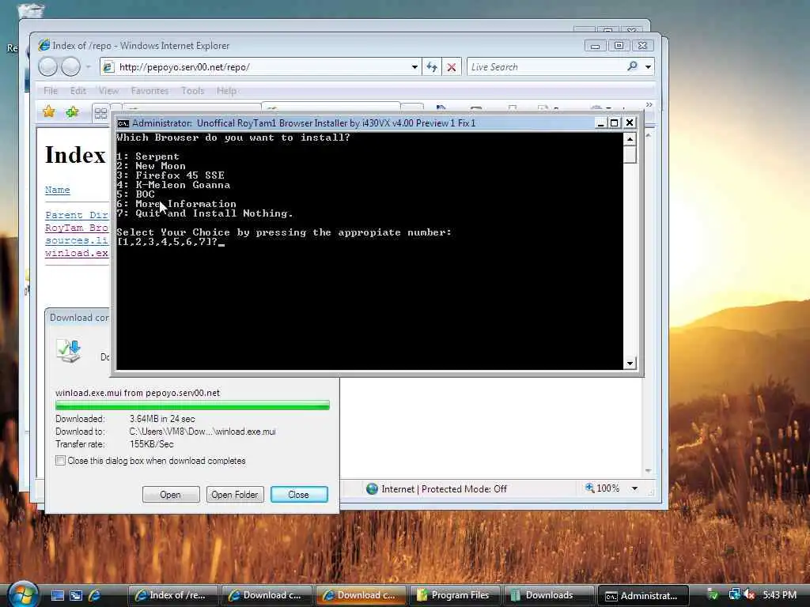
Task: Open the search provider dropdown arrow
Action: point(648,67)
